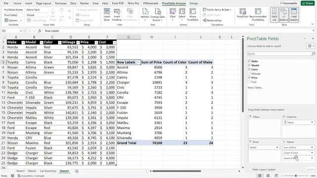Check the Cost field checkbox
The image size is (317, 178).
tap(249, 82)
